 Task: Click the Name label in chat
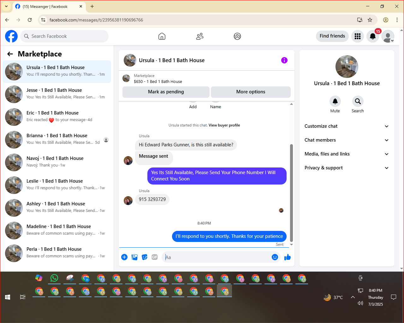[216, 107]
